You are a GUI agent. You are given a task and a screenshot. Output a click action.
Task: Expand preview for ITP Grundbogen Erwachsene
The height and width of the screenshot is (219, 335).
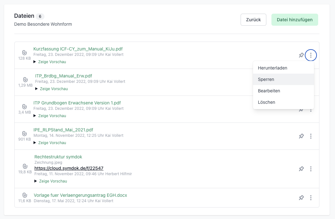[50, 116]
